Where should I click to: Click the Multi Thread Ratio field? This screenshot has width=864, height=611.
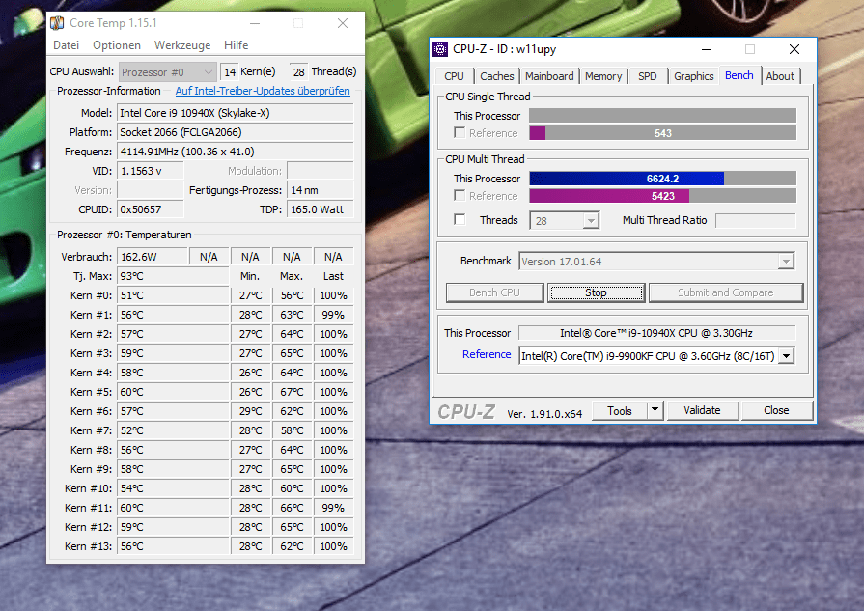click(756, 220)
